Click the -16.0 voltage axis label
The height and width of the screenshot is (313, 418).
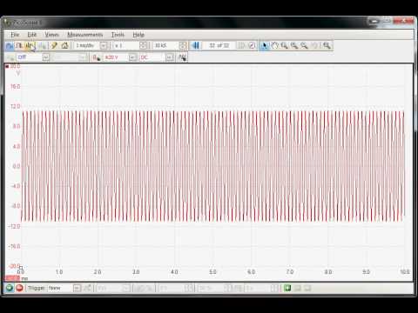(x=15, y=246)
